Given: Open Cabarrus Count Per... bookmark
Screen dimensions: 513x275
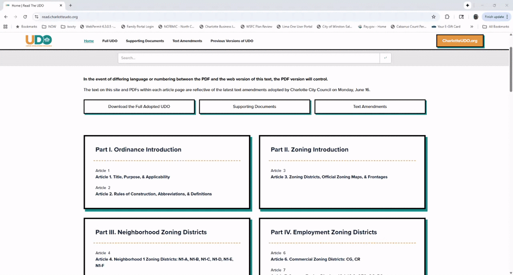Looking at the screenshot, I should [x=409, y=26].
